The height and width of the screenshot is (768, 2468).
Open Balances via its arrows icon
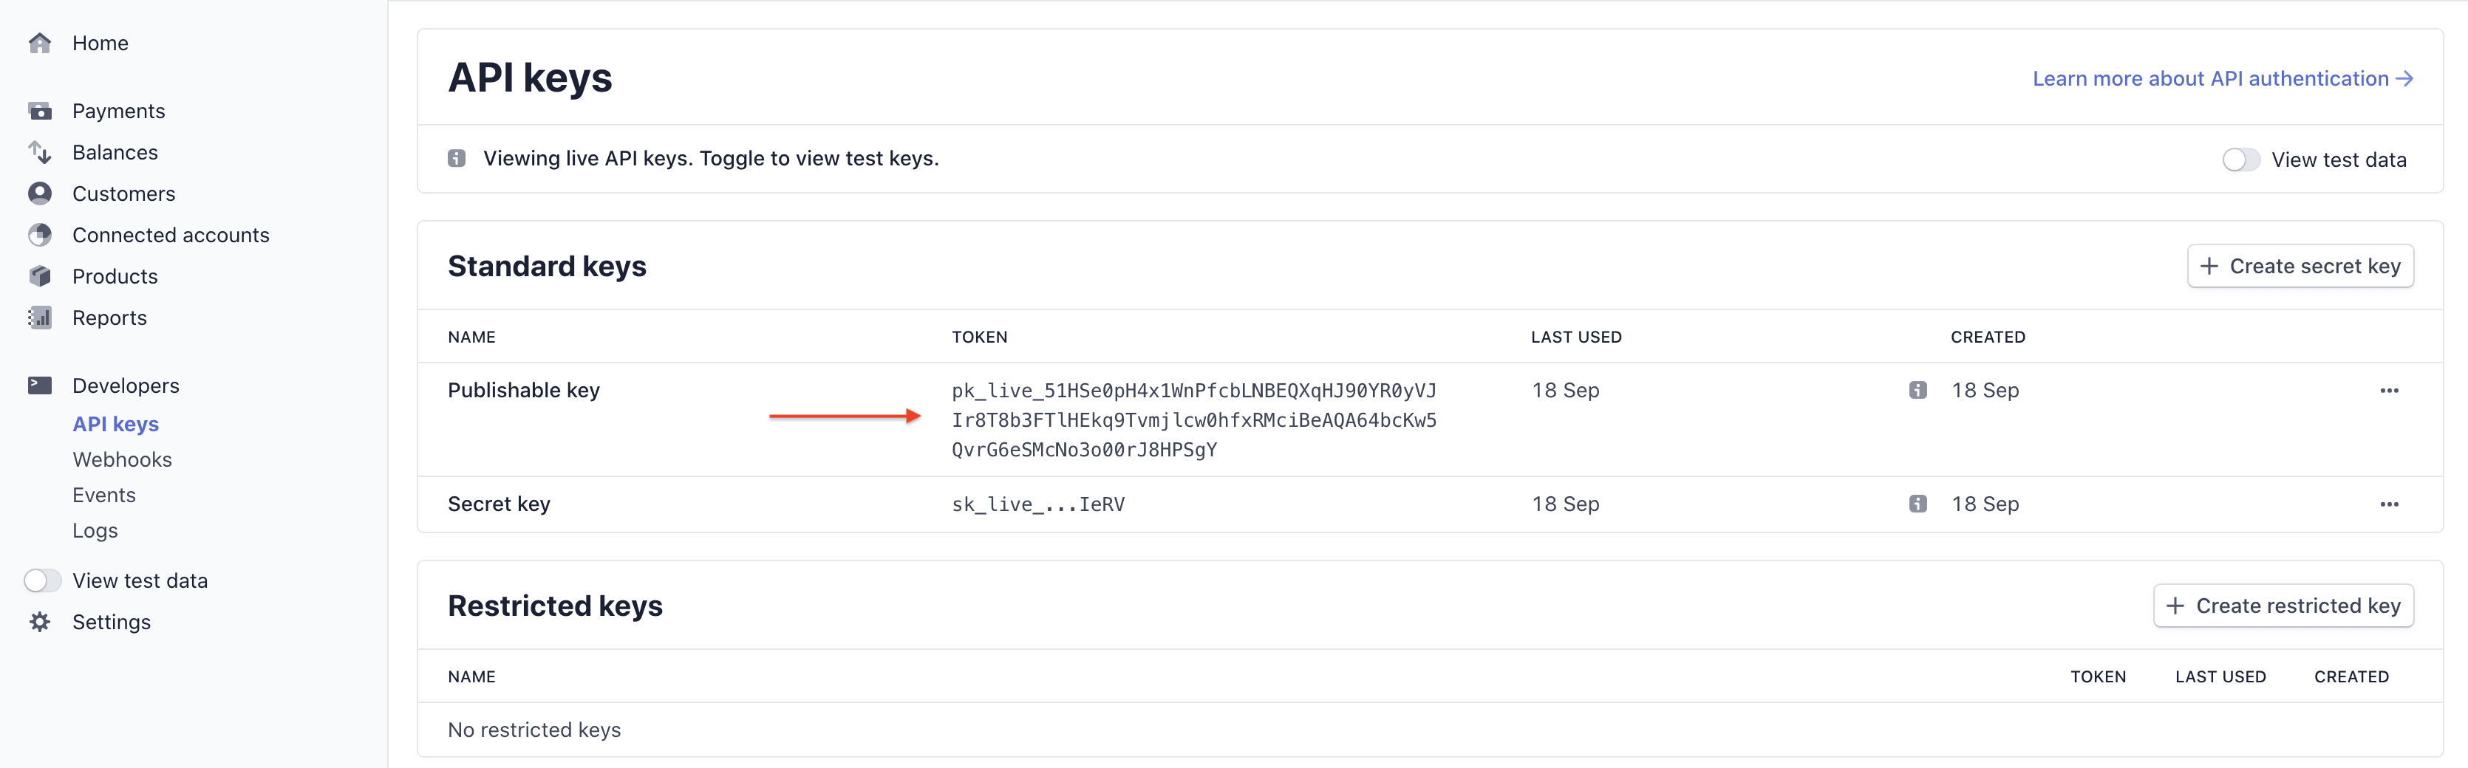(x=39, y=151)
